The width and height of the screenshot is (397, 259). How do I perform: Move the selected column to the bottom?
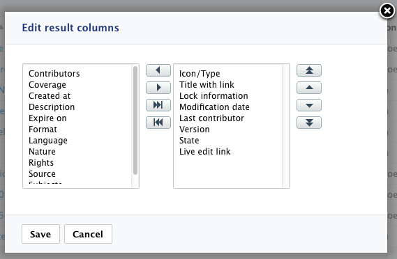click(309, 123)
